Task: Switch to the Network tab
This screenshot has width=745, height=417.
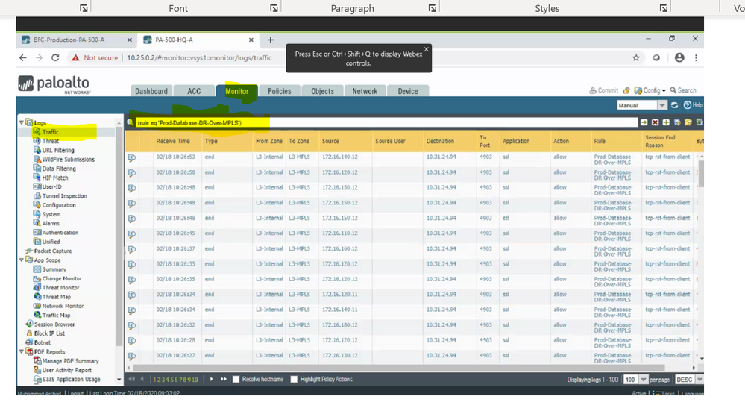Action: [x=365, y=91]
